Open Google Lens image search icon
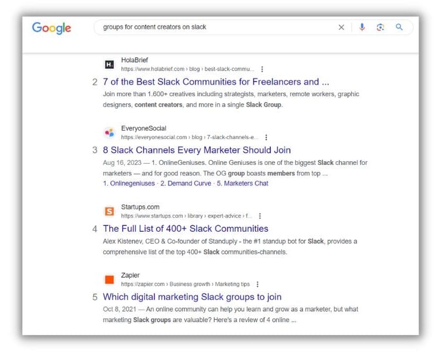441x352 pixels. coord(381,27)
